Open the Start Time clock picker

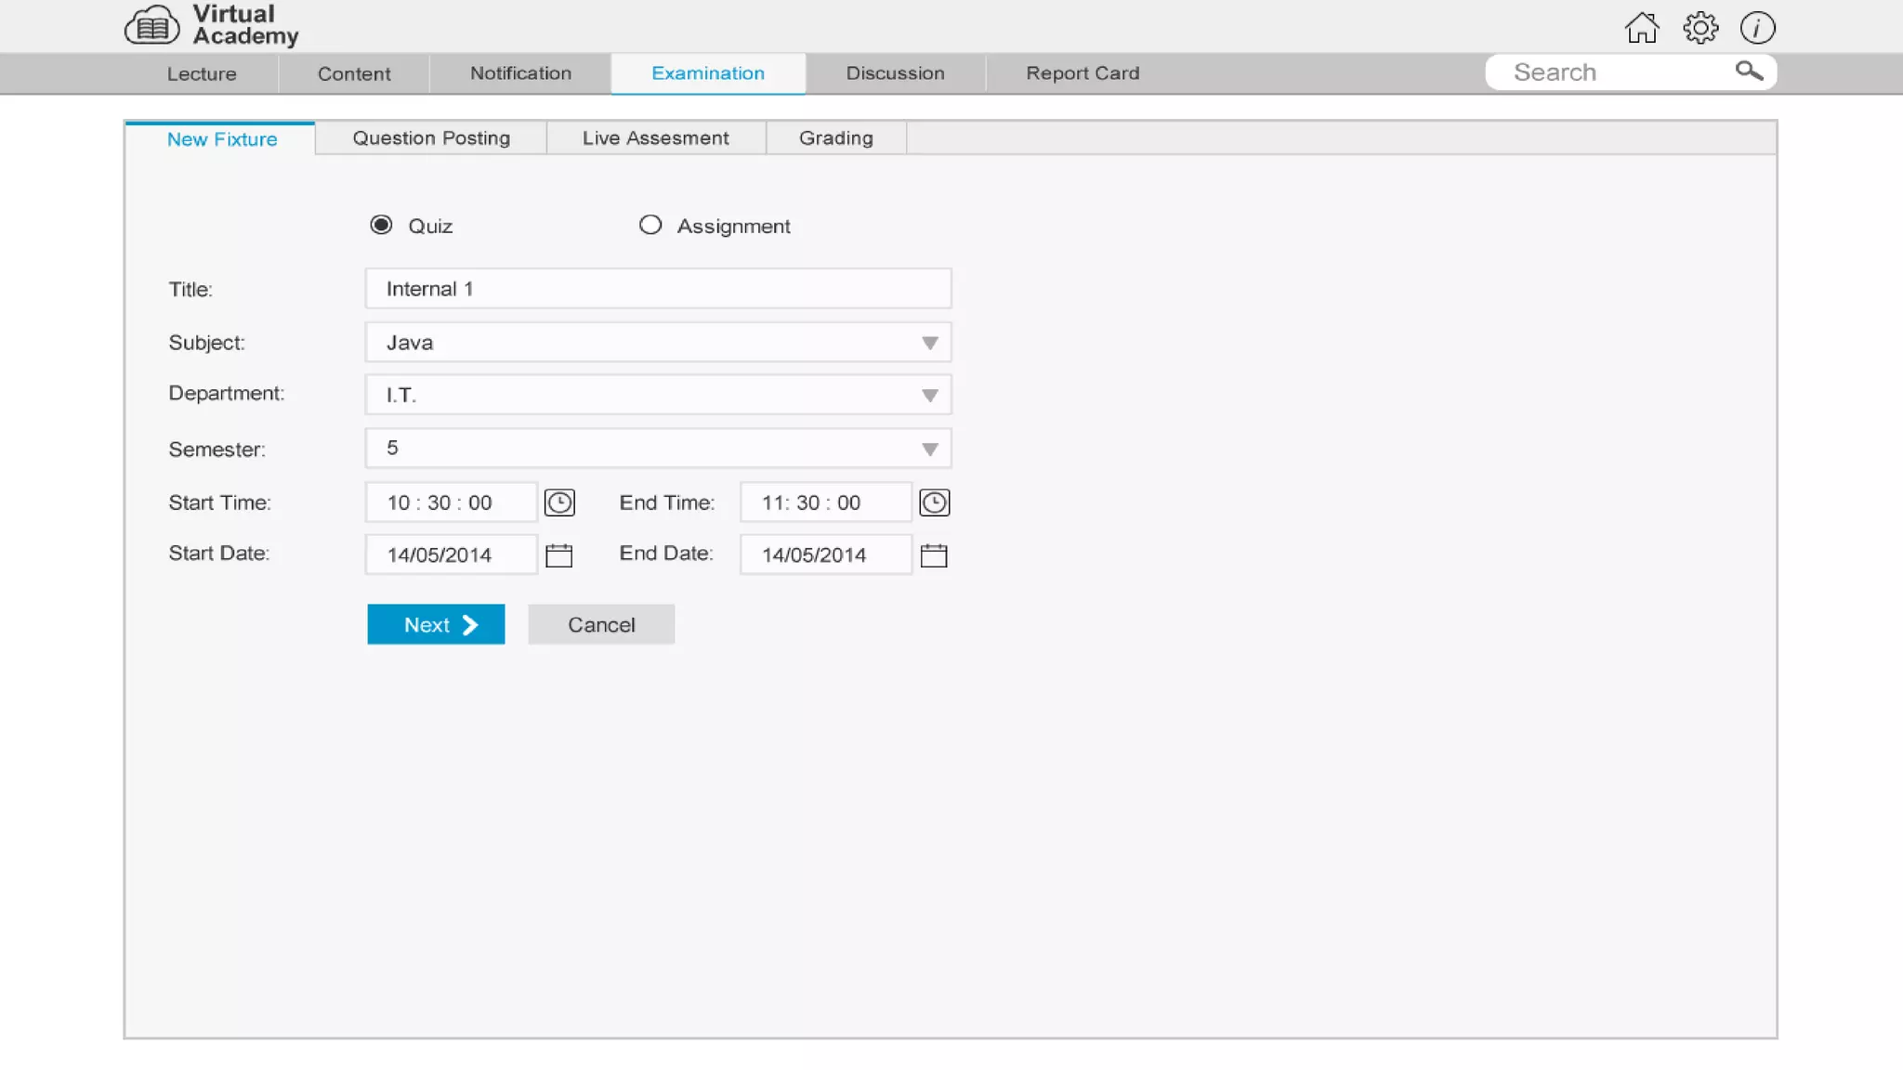[x=559, y=502]
